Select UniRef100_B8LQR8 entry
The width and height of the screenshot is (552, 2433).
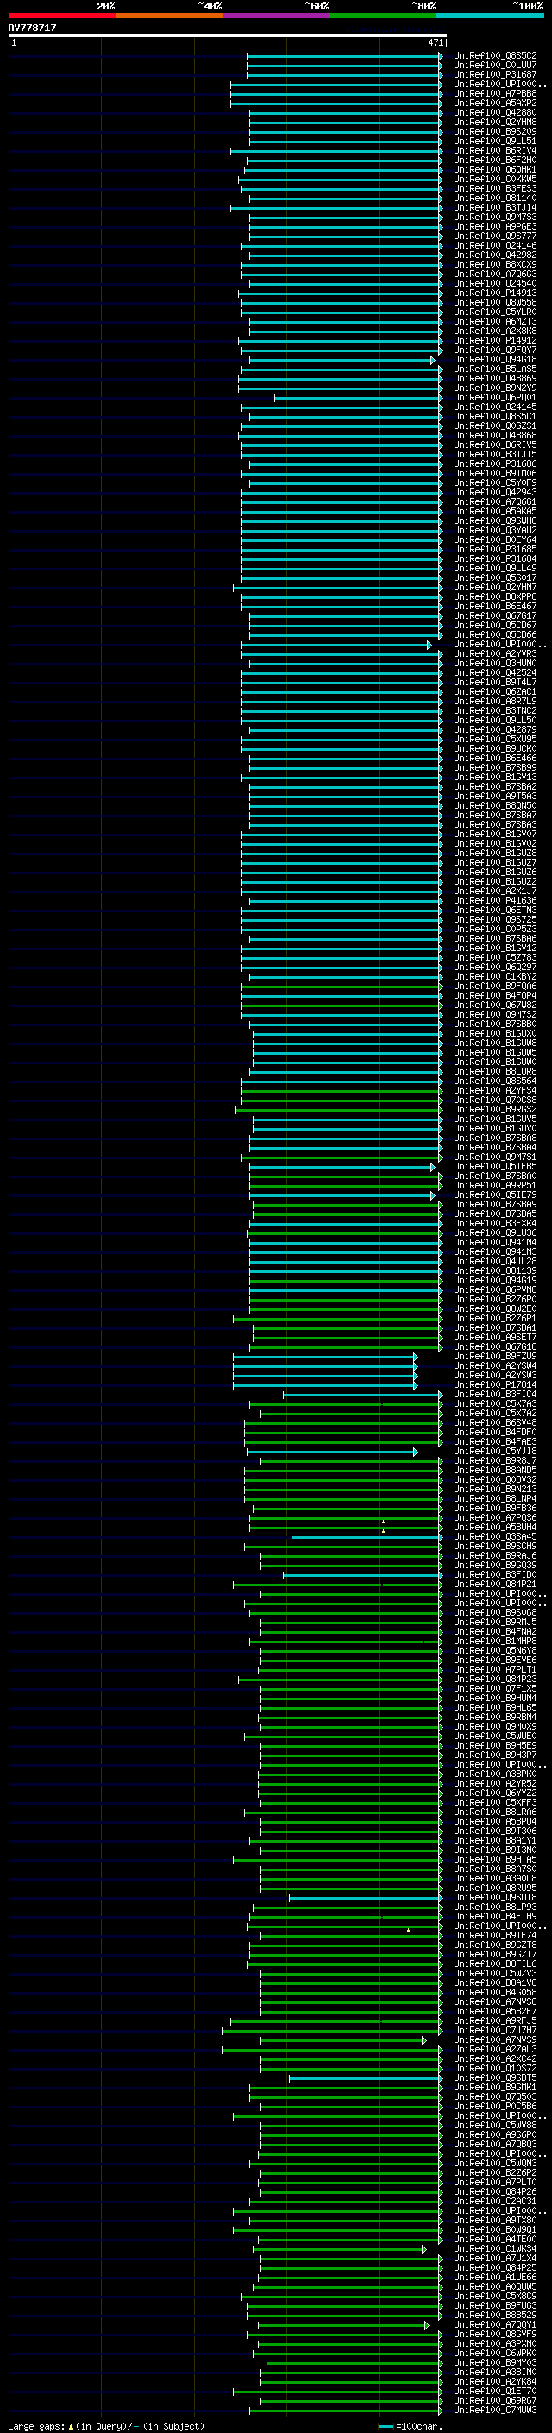coord(494,1071)
